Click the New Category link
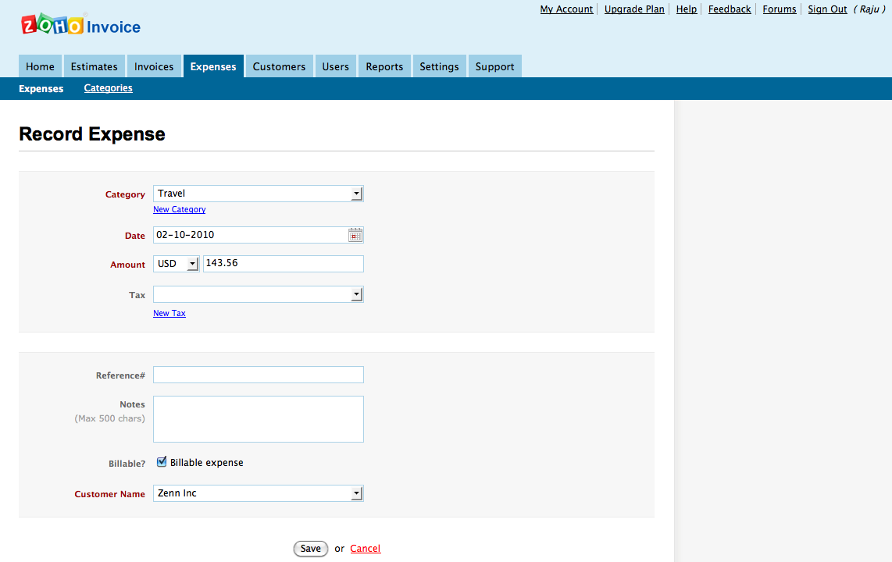The width and height of the screenshot is (892, 562). (179, 209)
